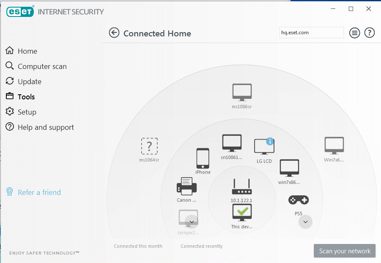This screenshot has width=381, height=263.
Task: Open the hamburger menu next to search
Action: 354,33
